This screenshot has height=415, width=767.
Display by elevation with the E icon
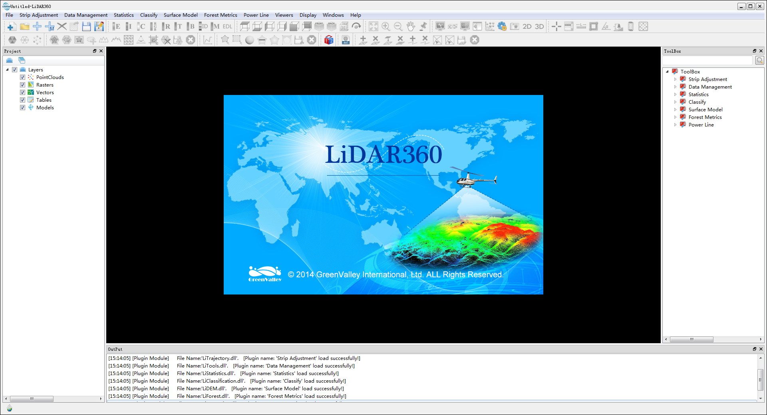tap(116, 27)
